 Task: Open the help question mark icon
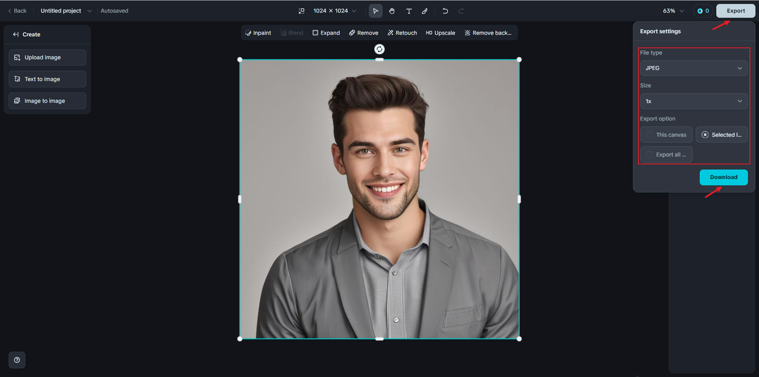coord(17,360)
